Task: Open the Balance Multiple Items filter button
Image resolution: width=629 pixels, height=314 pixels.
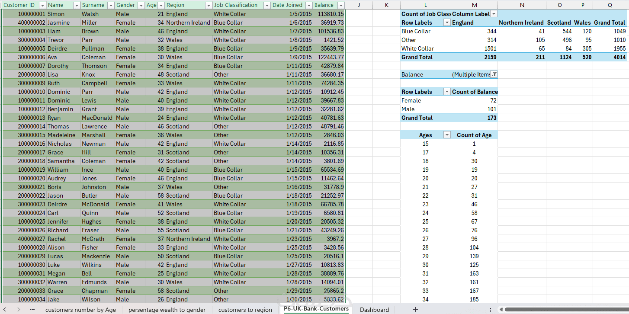Action: (x=494, y=74)
